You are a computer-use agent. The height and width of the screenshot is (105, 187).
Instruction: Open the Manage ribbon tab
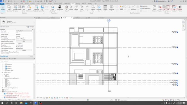point(78,4)
